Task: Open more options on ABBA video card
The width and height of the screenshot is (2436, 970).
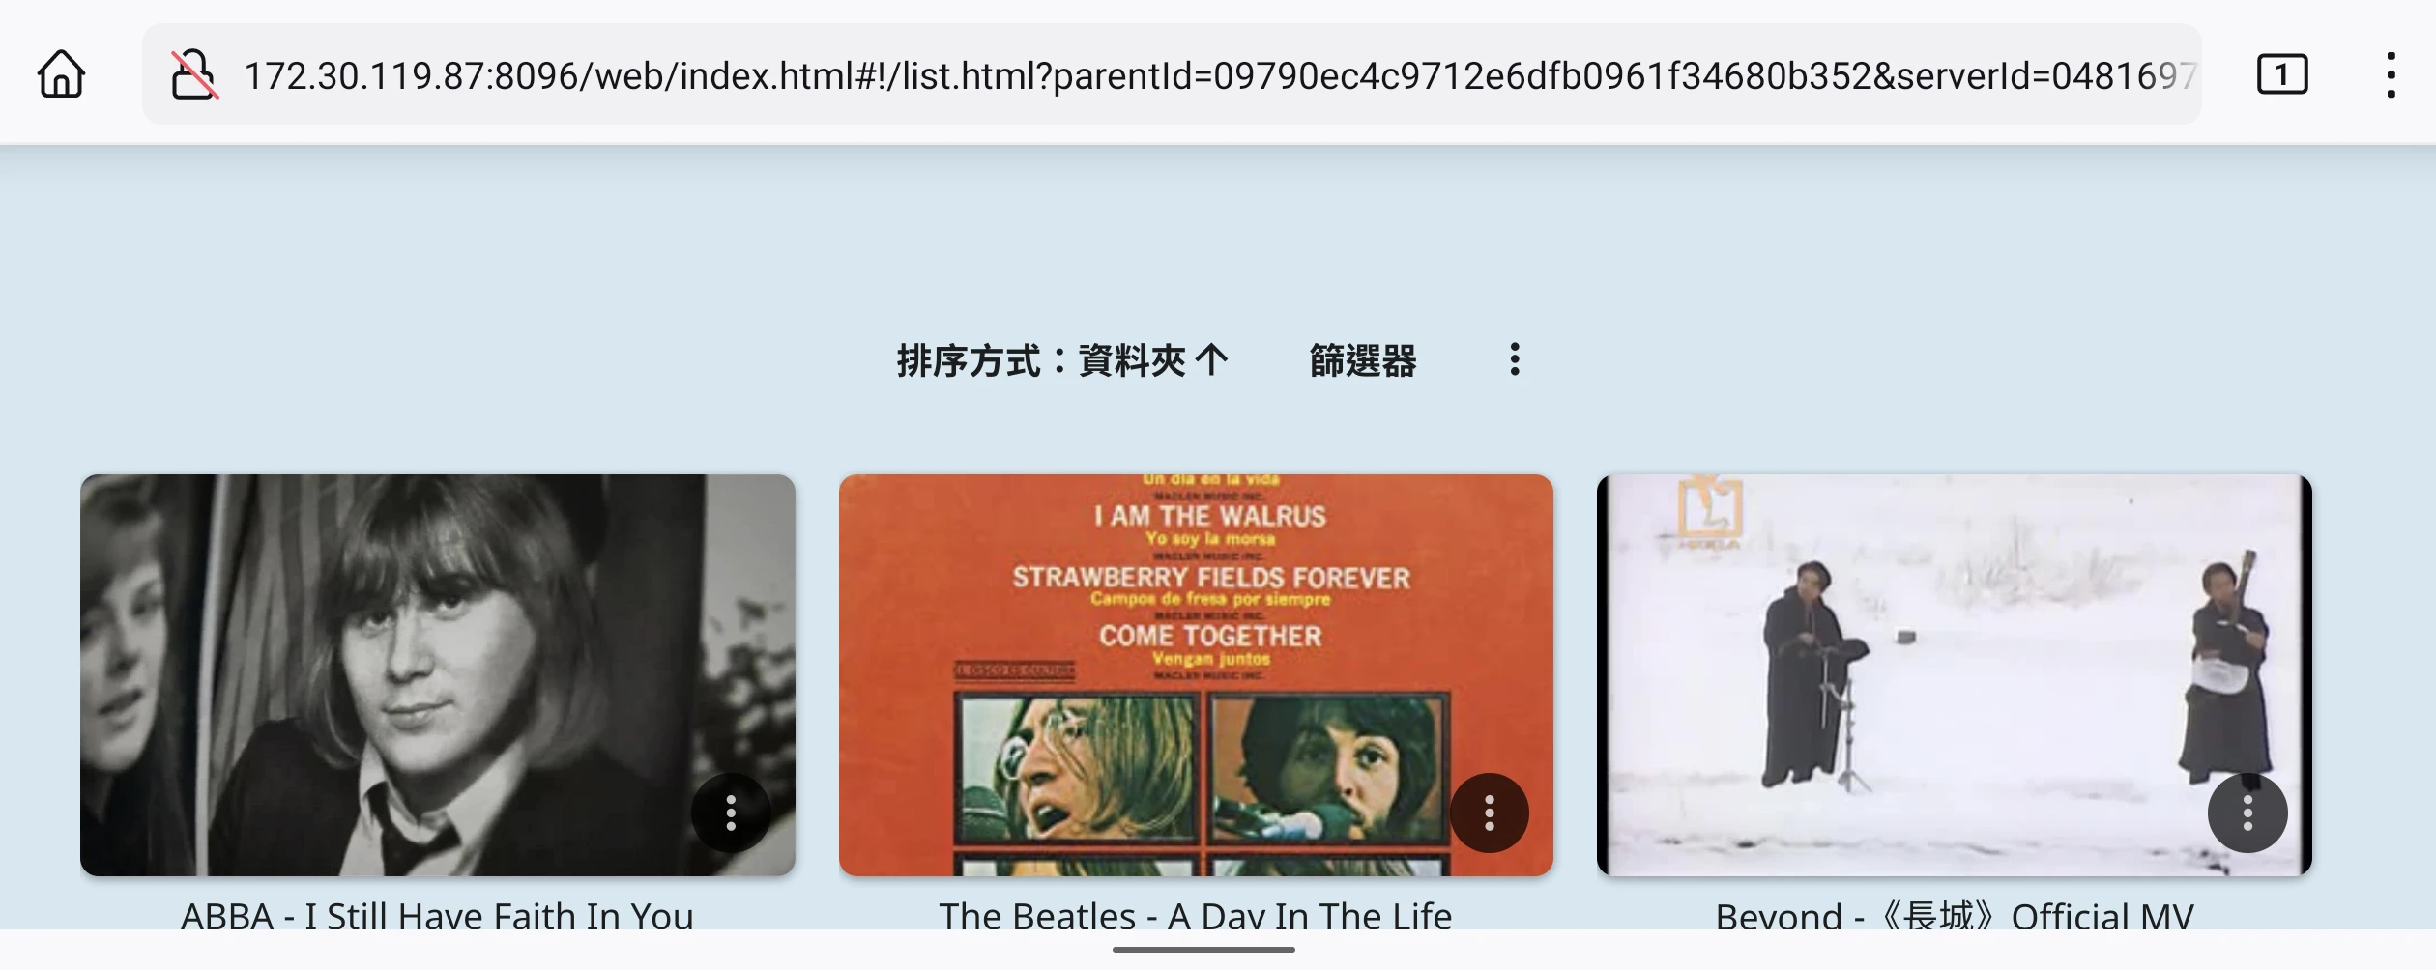Action: pyautogui.click(x=731, y=813)
